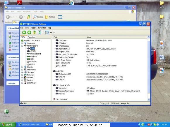The height and width of the screenshot is (127, 170).
Task: Select the Memory item in the tree
Action: point(33,57)
